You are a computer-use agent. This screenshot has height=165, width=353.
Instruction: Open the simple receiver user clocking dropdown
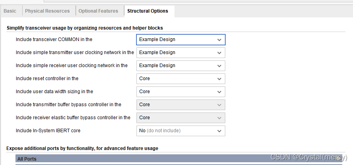(180, 66)
